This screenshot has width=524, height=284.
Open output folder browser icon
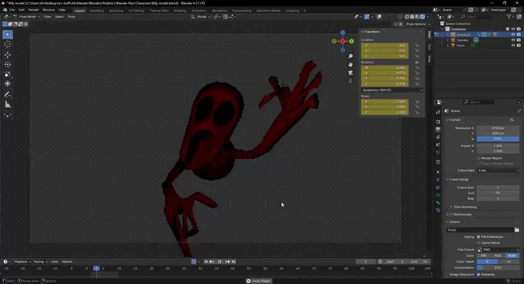pyautogui.click(x=516, y=230)
